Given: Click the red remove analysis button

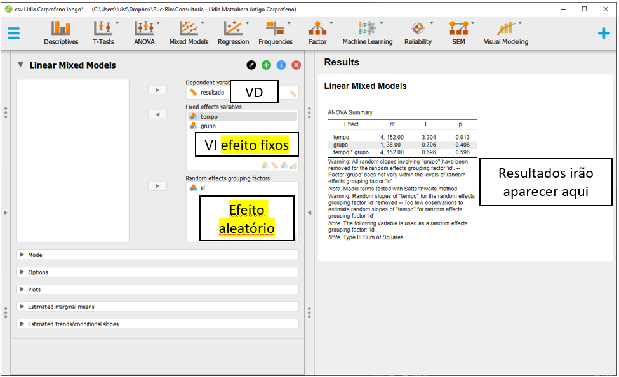Looking at the screenshot, I should tap(296, 65).
